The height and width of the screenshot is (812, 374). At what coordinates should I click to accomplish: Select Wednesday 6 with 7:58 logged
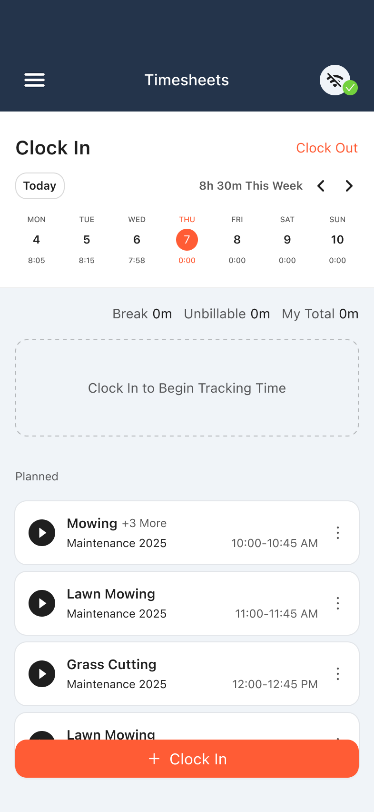pyautogui.click(x=137, y=240)
